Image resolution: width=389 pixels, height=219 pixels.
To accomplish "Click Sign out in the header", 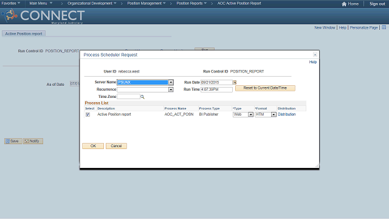I will click(377, 4).
